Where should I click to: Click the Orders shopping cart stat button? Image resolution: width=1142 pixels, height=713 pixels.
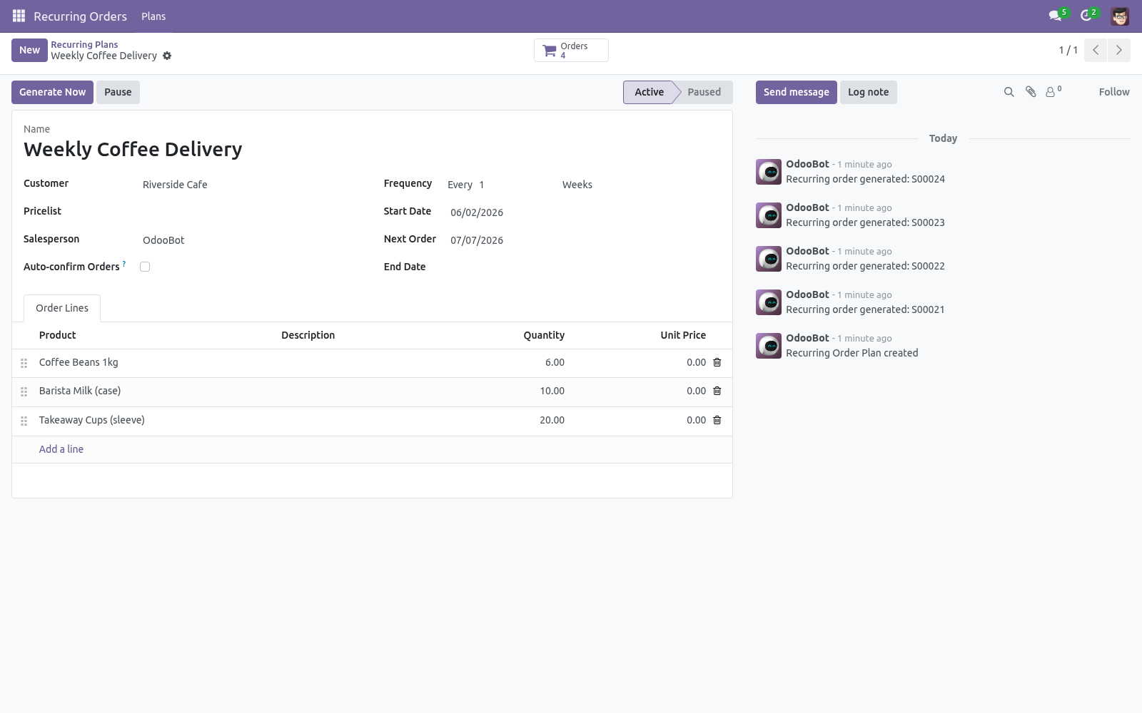pos(571,50)
